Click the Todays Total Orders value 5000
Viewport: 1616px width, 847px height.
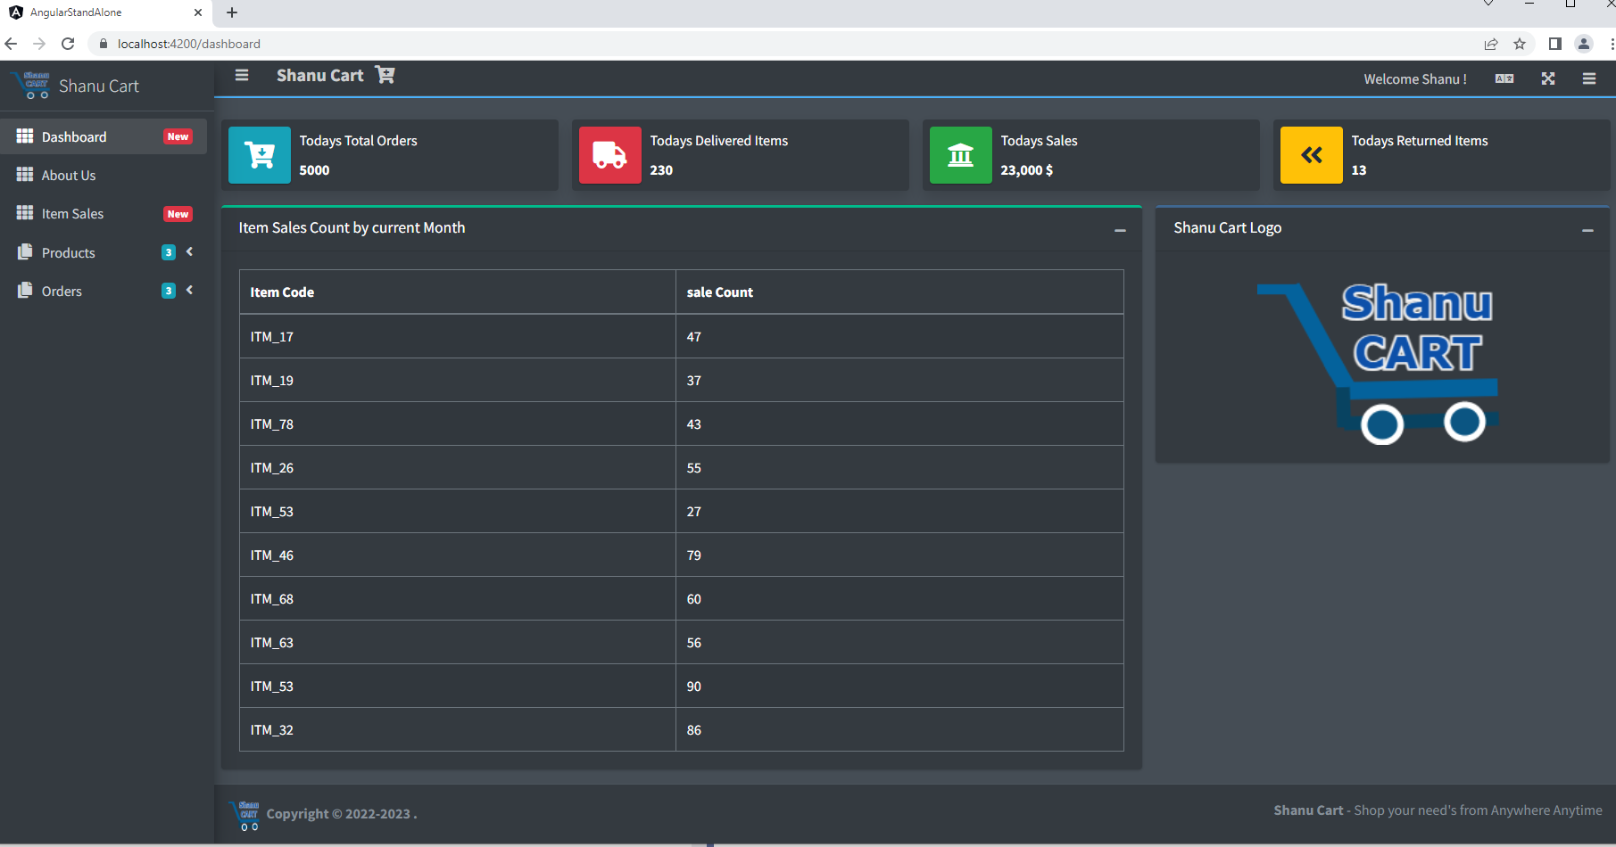(314, 170)
